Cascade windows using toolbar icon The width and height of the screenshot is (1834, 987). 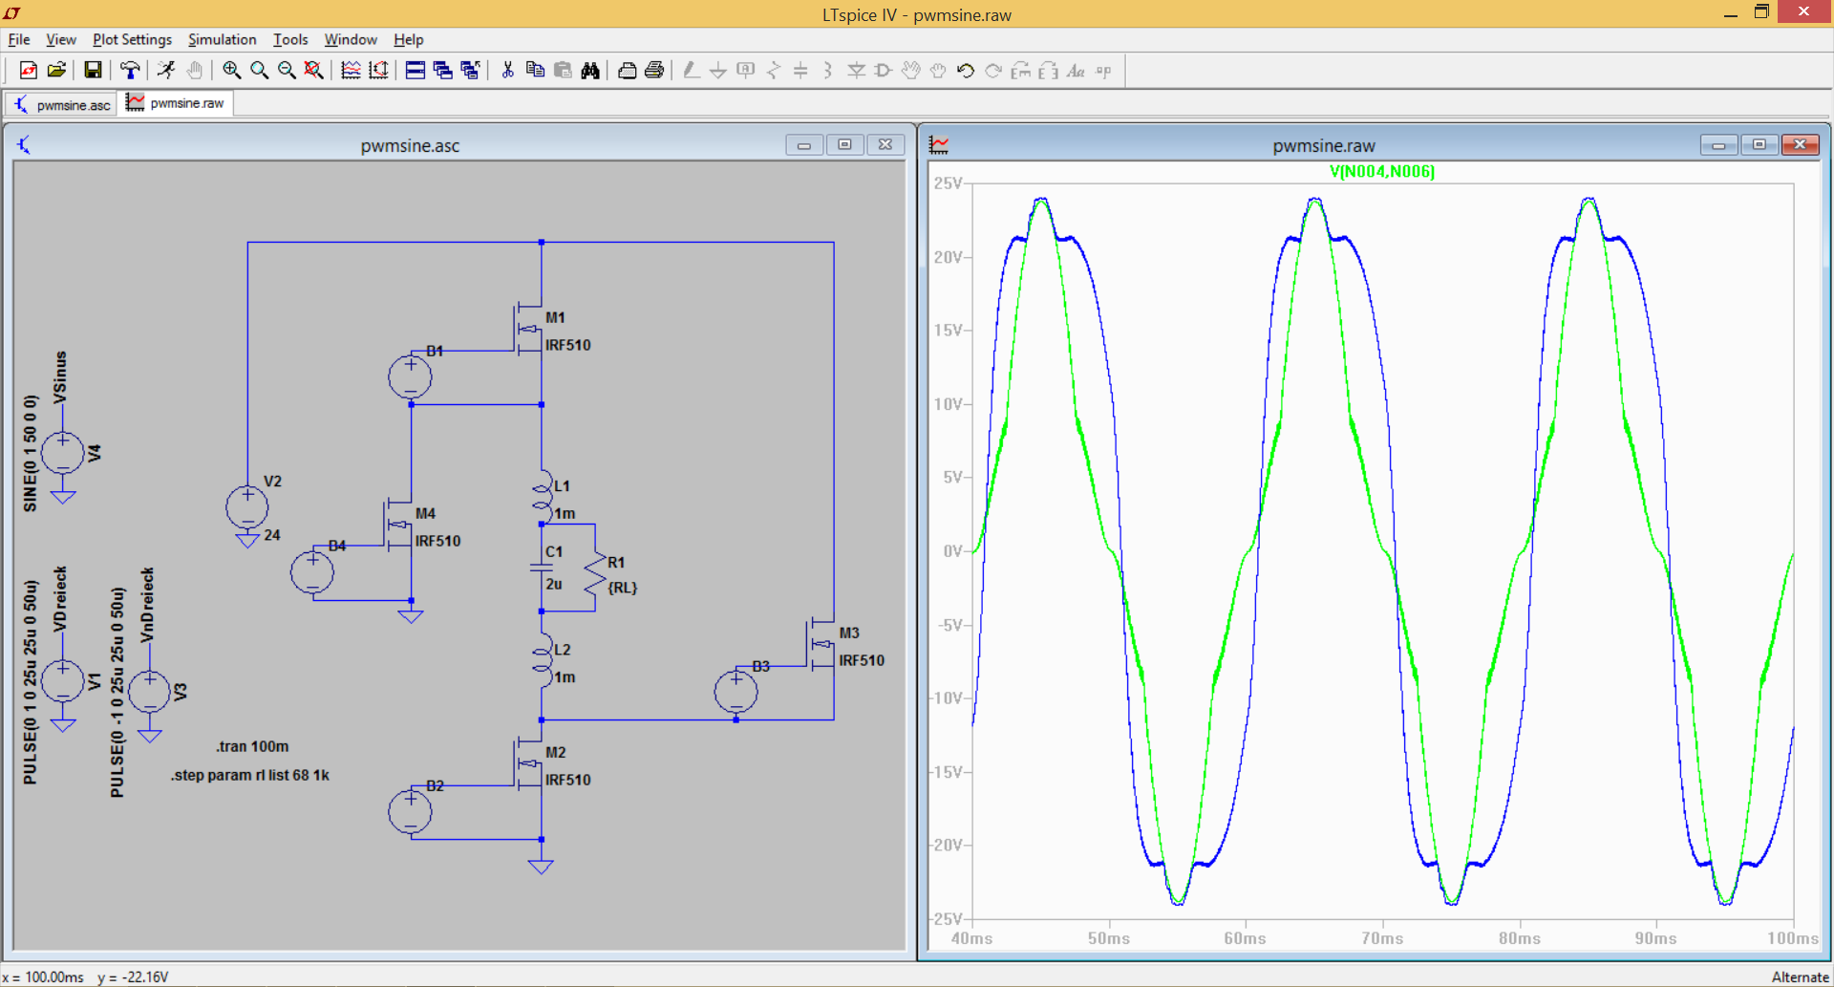coord(442,70)
